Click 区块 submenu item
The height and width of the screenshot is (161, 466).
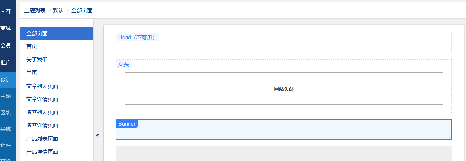(6, 112)
